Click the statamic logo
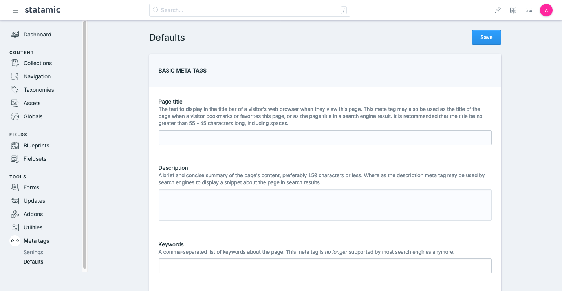The image size is (562, 291). (42, 10)
